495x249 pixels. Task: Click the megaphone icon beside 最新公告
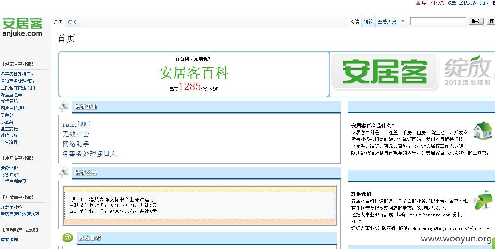click(x=64, y=172)
